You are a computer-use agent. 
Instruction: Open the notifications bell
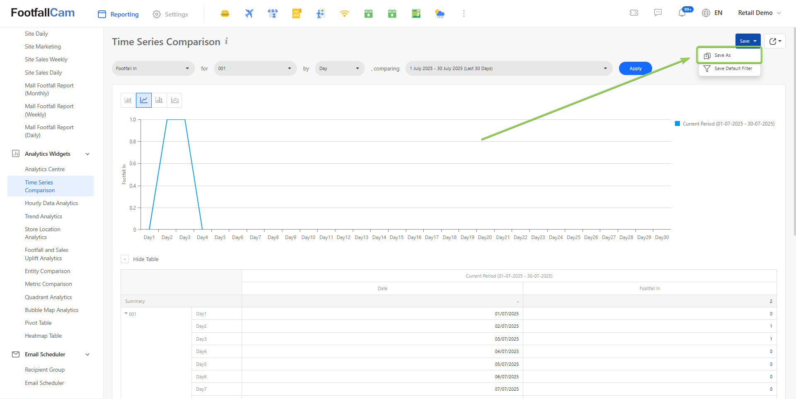(682, 13)
